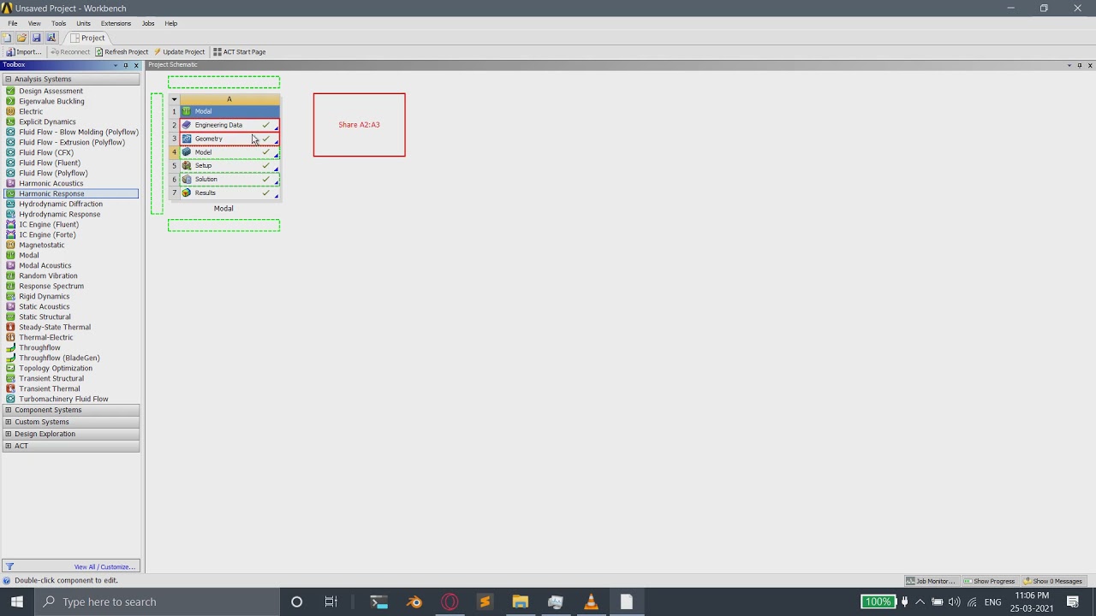This screenshot has height=616, width=1096.
Task: Click the Transient Thermal system icon
Action: pyautogui.click(x=10, y=388)
